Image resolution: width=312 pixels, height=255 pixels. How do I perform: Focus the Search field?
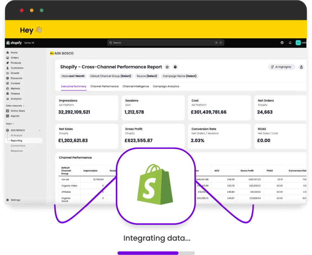click(x=165, y=43)
